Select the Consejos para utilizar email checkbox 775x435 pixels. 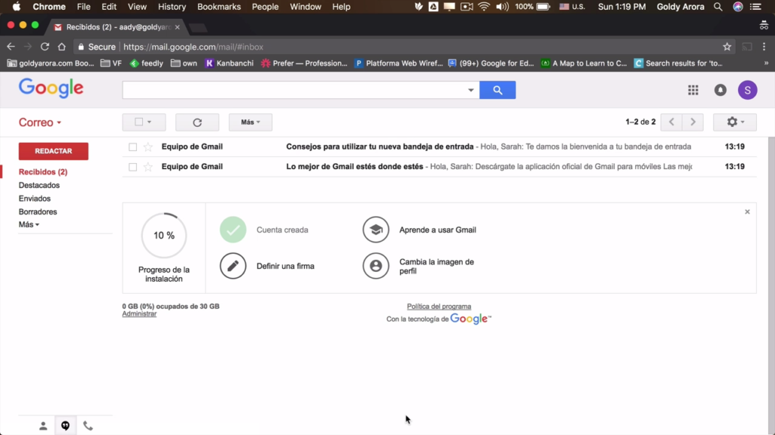pos(132,147)
